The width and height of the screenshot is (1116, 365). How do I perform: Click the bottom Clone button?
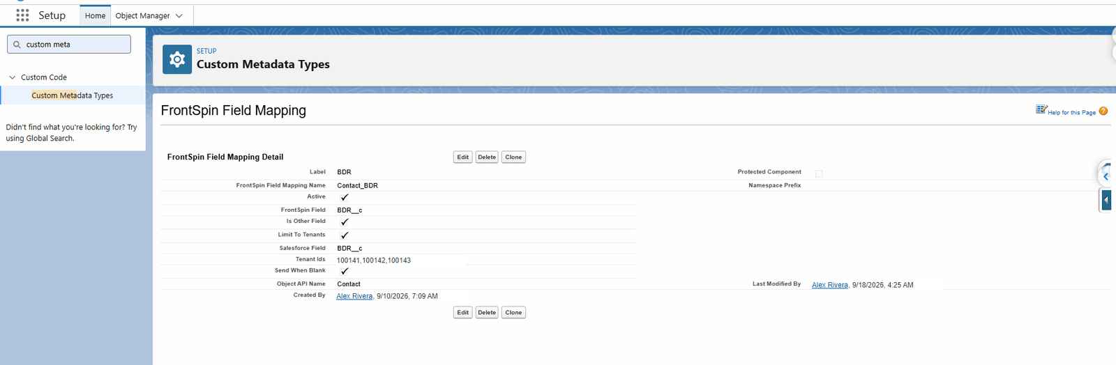(513, 313)
